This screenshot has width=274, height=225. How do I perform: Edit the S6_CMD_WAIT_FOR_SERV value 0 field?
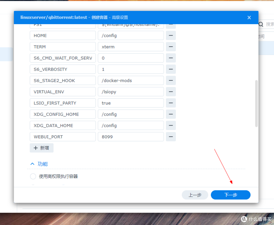click(x=131, y=58)
